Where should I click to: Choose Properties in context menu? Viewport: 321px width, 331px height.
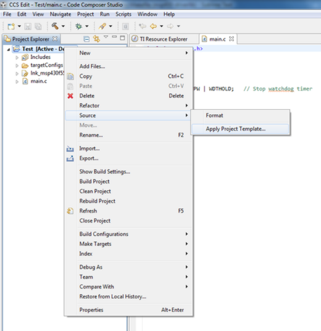[x=129, y=310]
